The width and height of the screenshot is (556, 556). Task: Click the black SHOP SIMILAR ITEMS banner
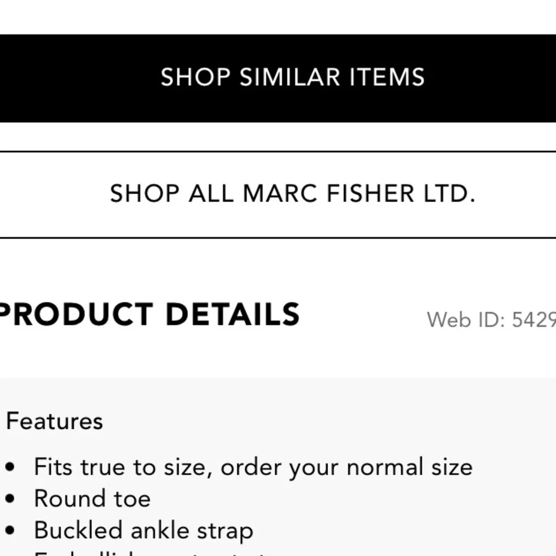[x=278, y=77]
